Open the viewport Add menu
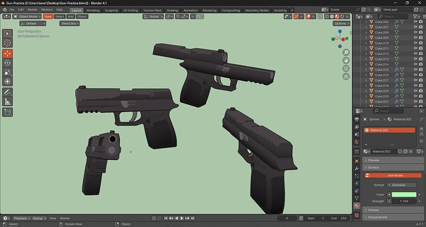 70,17
